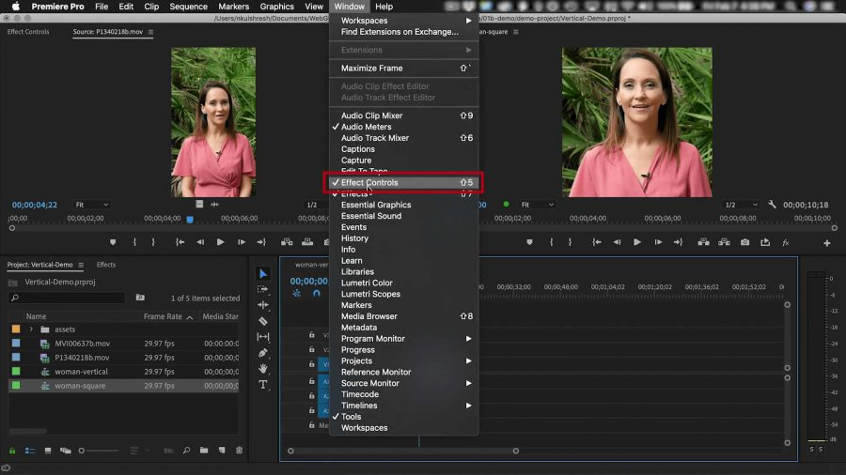Click the Source monitor blue playhead
This screenshot has height=475, width=846.
190,219
